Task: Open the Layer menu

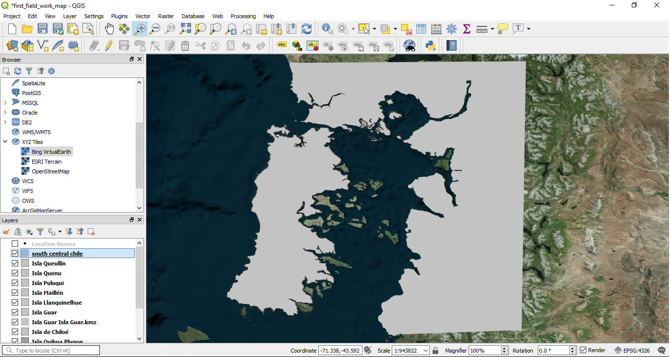Action: 70,16
